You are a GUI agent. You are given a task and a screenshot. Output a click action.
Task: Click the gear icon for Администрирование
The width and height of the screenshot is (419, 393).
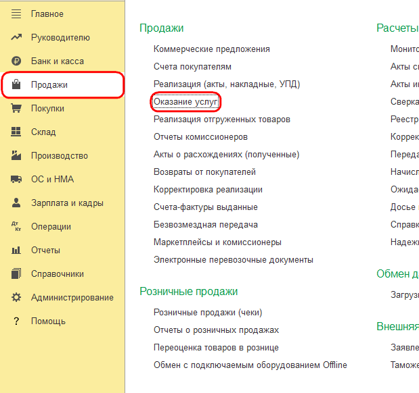click(x=16, y=297)
